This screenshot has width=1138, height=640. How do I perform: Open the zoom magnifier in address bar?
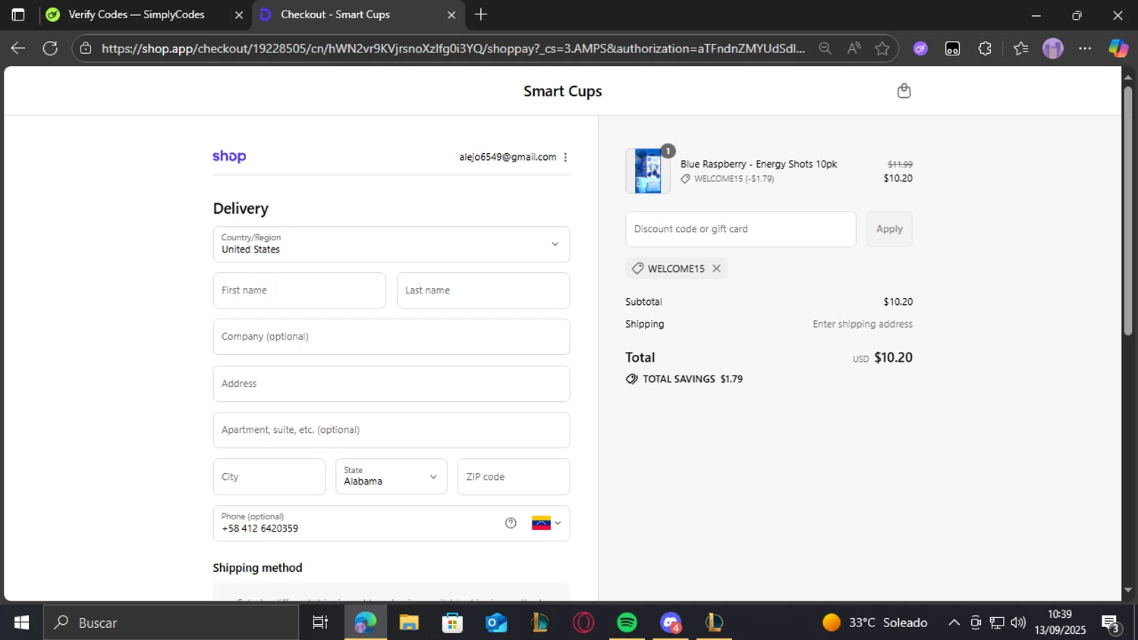pyautogui.click(x=825, y=49)
